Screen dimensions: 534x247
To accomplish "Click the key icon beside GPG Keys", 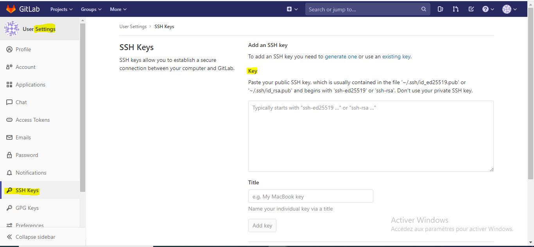I will pyautogui.click(x=9, y=208).
